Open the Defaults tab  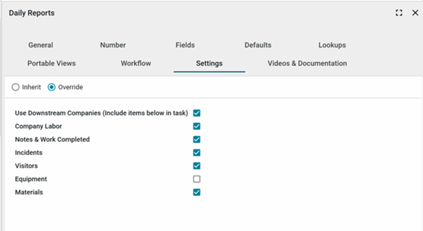click(x=258, y=45)
